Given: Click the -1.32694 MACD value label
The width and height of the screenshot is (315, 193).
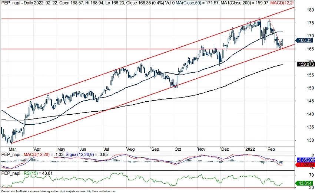Looking at the screenshot, I should [x=305, y=165].
